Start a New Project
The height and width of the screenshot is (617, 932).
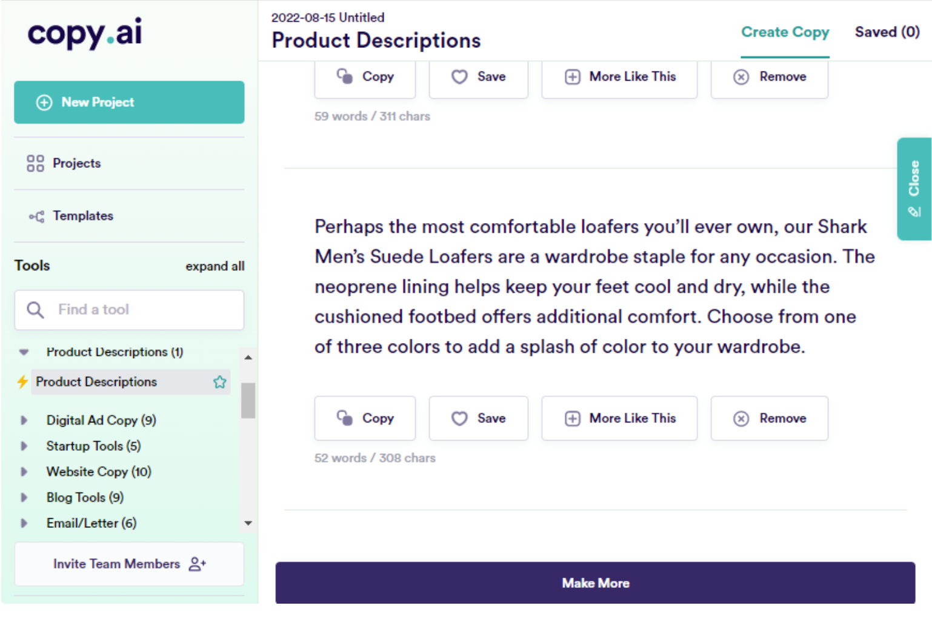(x=129, y=102)
